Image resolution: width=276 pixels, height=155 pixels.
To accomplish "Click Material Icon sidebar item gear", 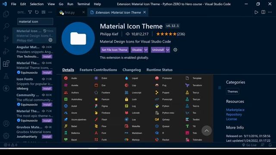I will pos(50,40).
